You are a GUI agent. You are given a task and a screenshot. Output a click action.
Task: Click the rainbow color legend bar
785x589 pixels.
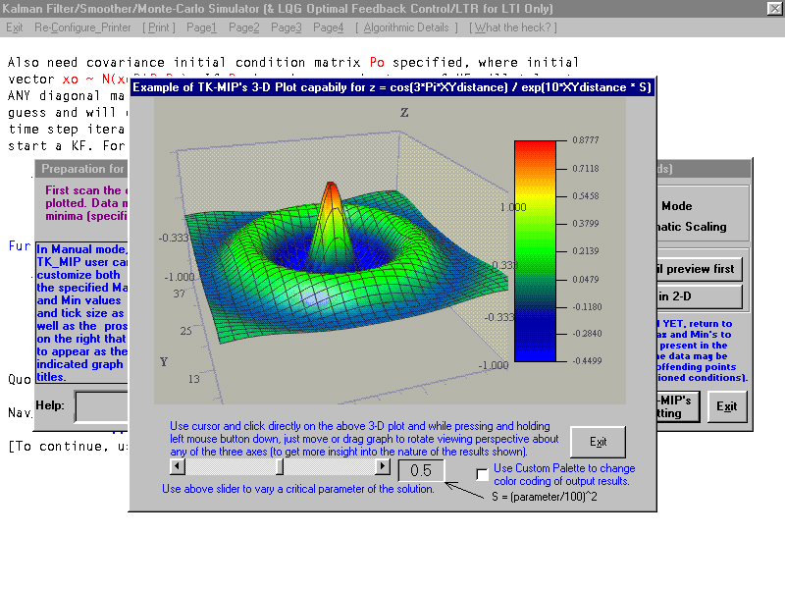point(535,251)
